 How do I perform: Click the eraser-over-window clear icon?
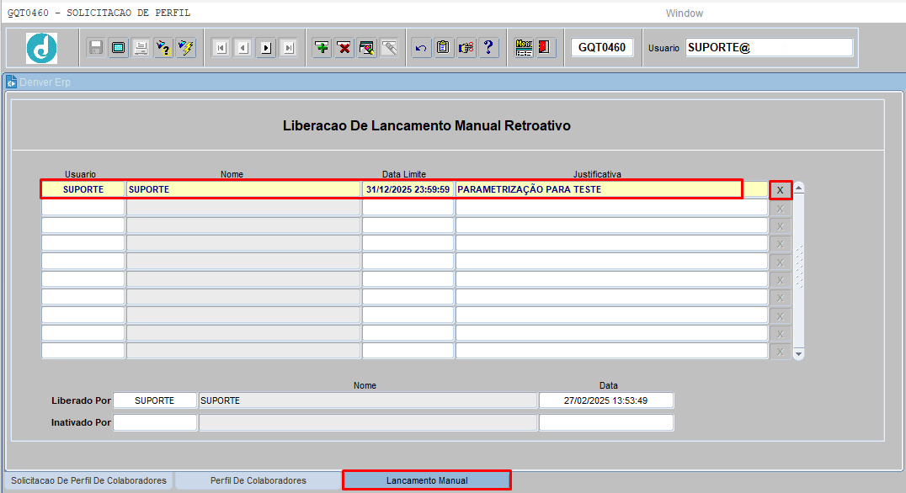[x=367, y=47]
